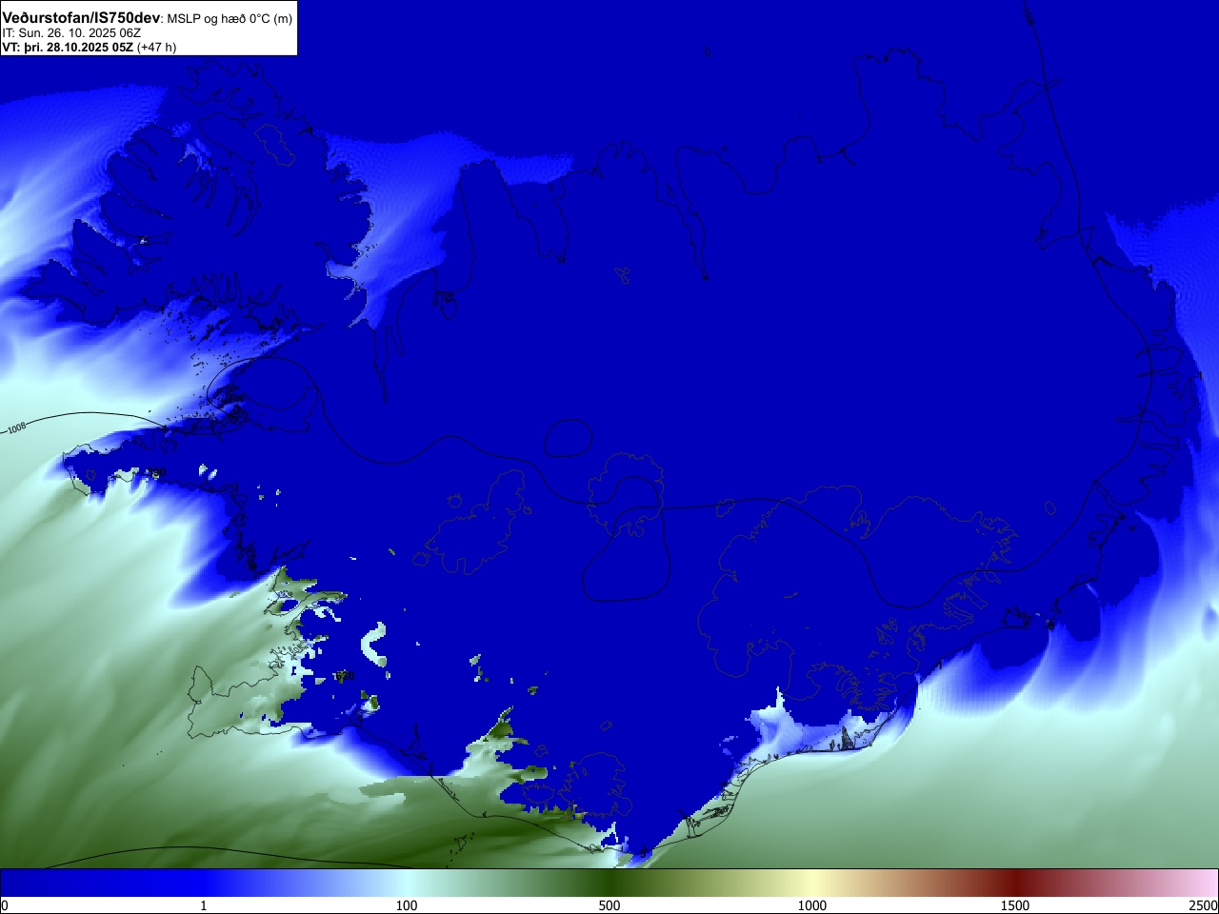Click the '500' label on the color scale

pos(609,905)
